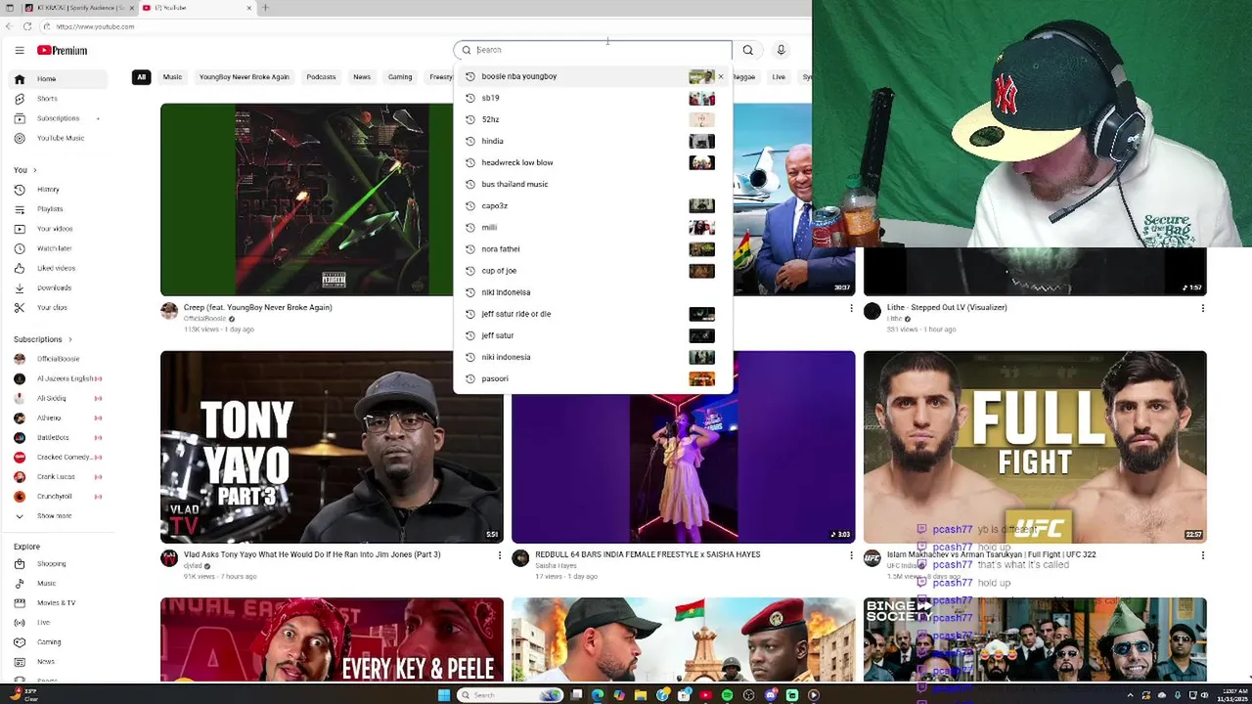1252x704 pixels.
Task: Click the YouTube Premium logo
Action: click(x=63, y=50)
